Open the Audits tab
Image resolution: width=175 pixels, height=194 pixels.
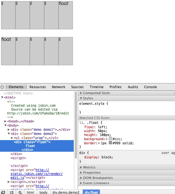click(133, 87)
